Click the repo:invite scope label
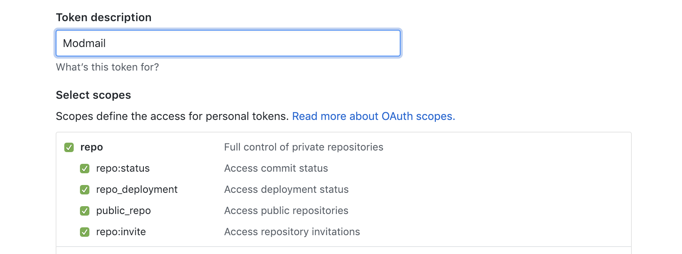 coord(121,232)
